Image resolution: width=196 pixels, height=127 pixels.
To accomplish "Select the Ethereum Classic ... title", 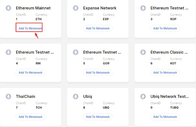I will coord(169,52).
